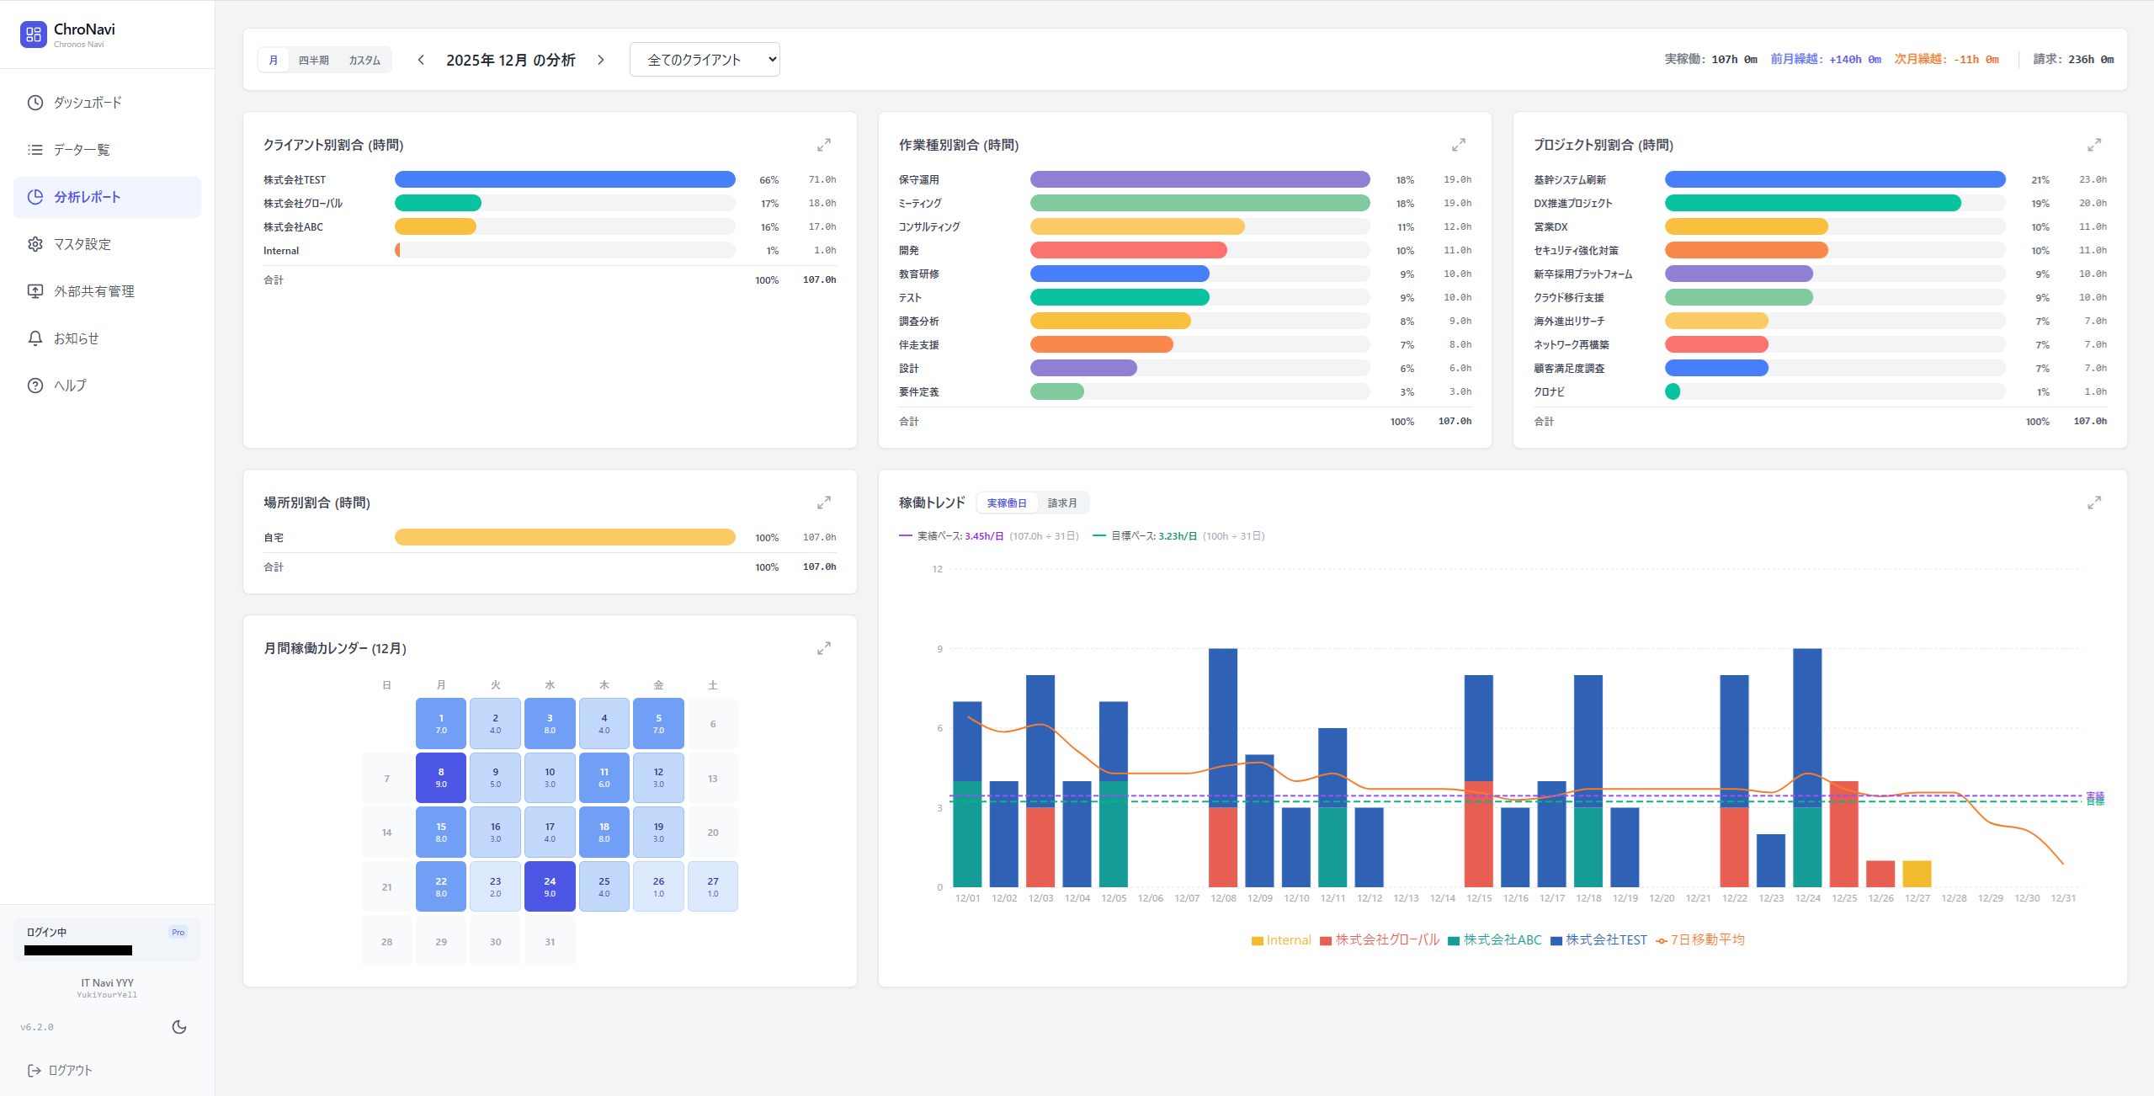Screen dimensions: 2154x1096
Task: Select December 24 in the calendar
Action: pos(550,886)
